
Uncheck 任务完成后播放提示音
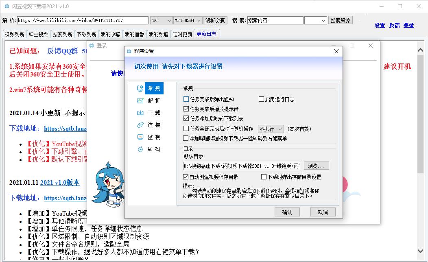[186, 109]
